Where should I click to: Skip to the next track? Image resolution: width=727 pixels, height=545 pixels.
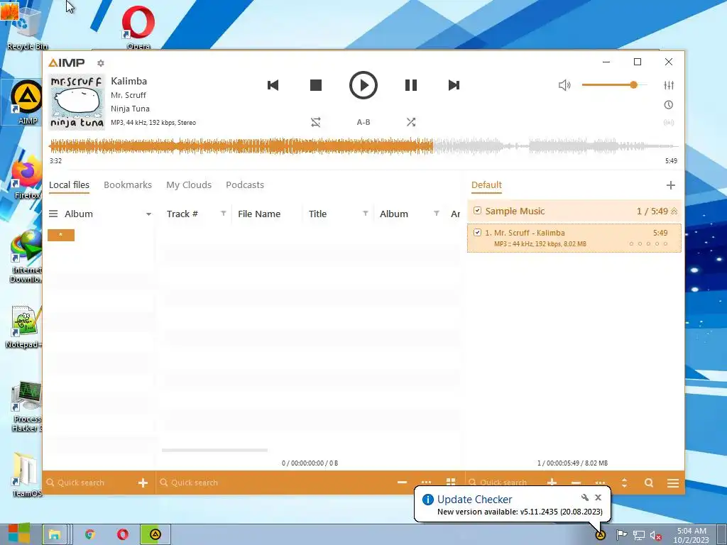click(454, 85)
